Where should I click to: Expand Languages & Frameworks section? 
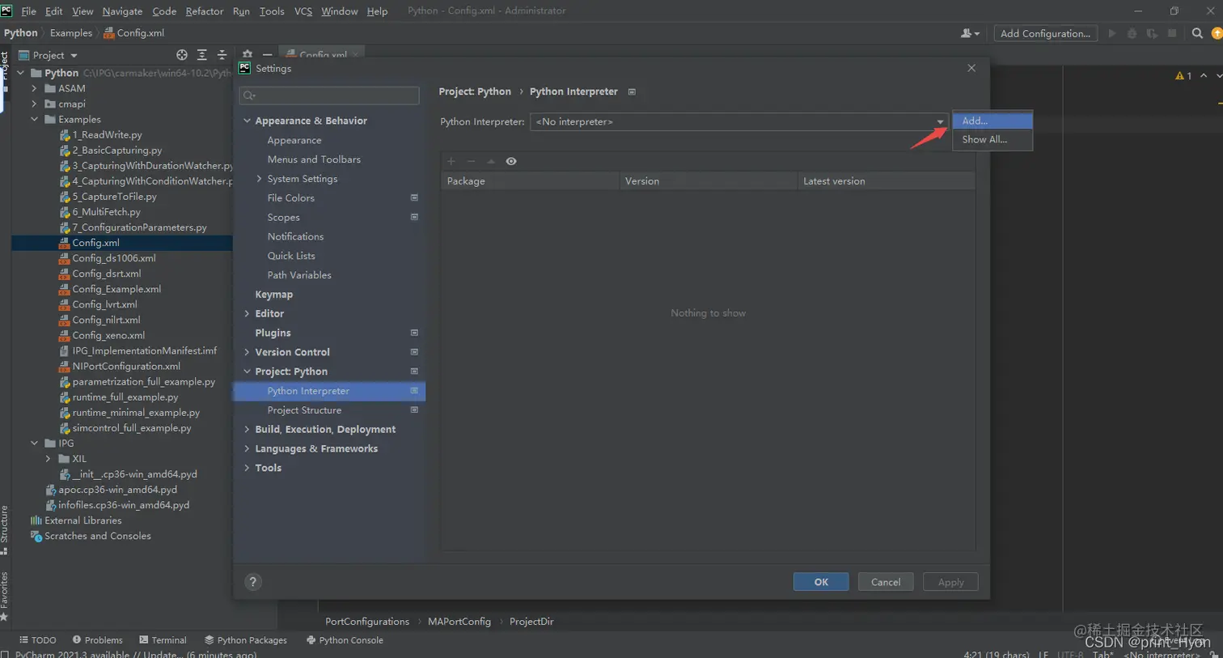(248, 449)
